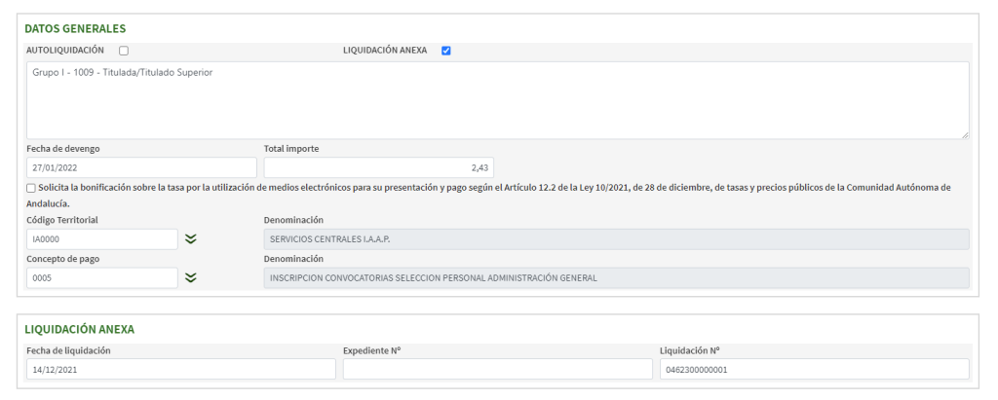Image resolution: width=998 pixels, height=400 pixels.
Task: Expand the Código Territorial lookup chevron
Action: pos(191,239)
